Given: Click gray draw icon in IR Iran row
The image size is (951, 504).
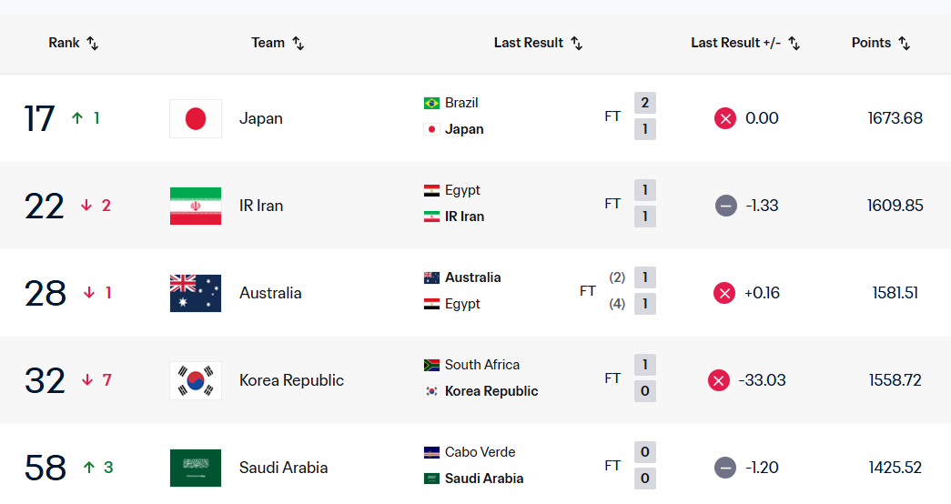Looking at the screenshot, I should tap(725, 206).
